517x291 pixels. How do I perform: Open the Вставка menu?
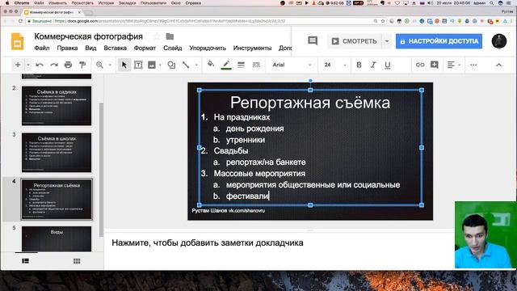[x=115, y=48]
